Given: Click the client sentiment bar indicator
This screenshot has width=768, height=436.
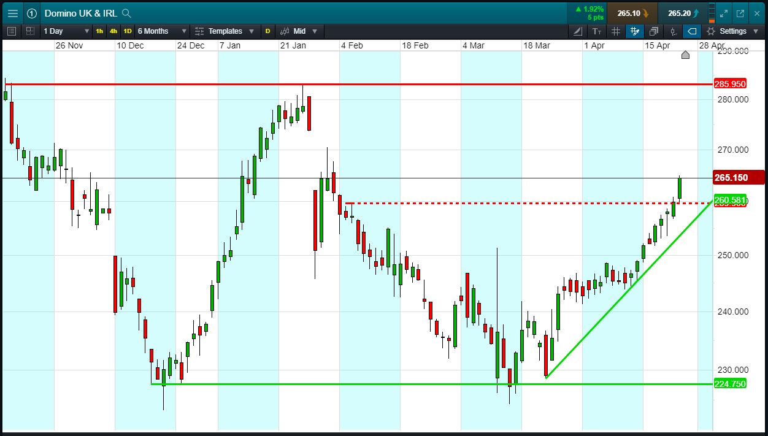Looking at the screenshot, I should tap(711, 13).
